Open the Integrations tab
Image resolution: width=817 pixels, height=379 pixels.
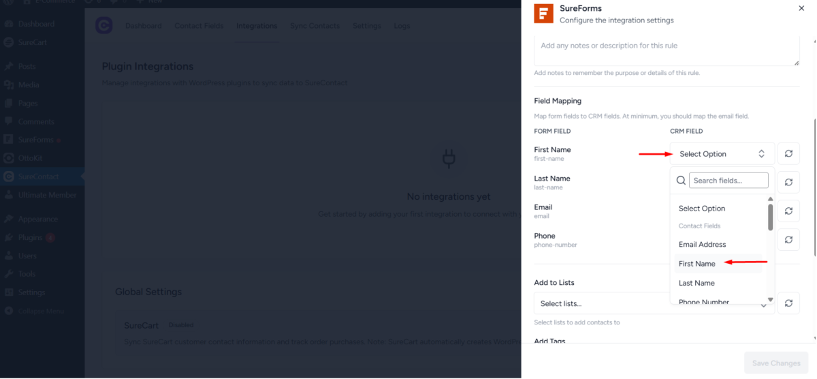click(x=257, y=26)
